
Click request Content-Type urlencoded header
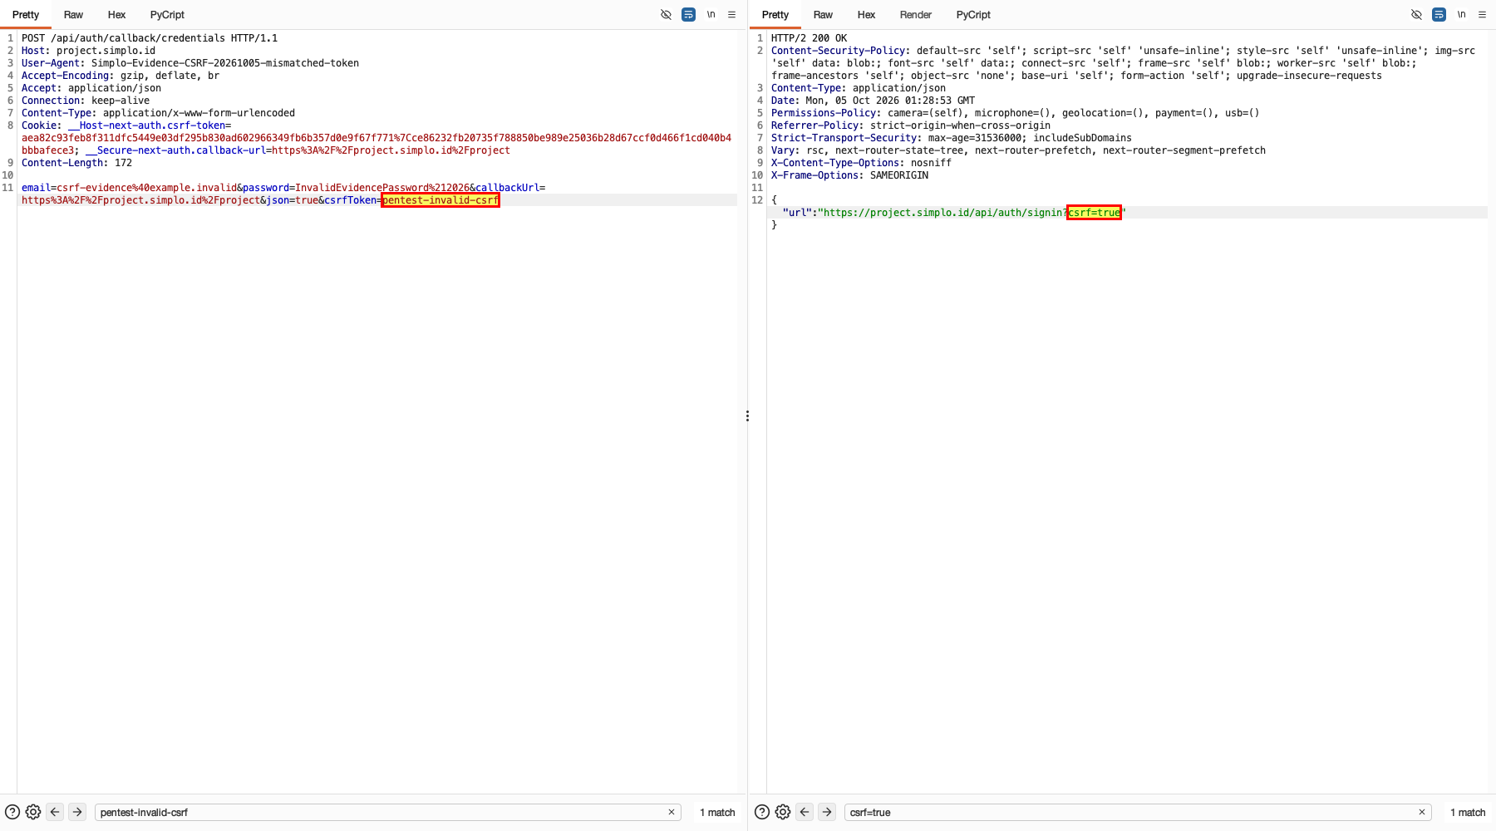[x=158, y=113]
